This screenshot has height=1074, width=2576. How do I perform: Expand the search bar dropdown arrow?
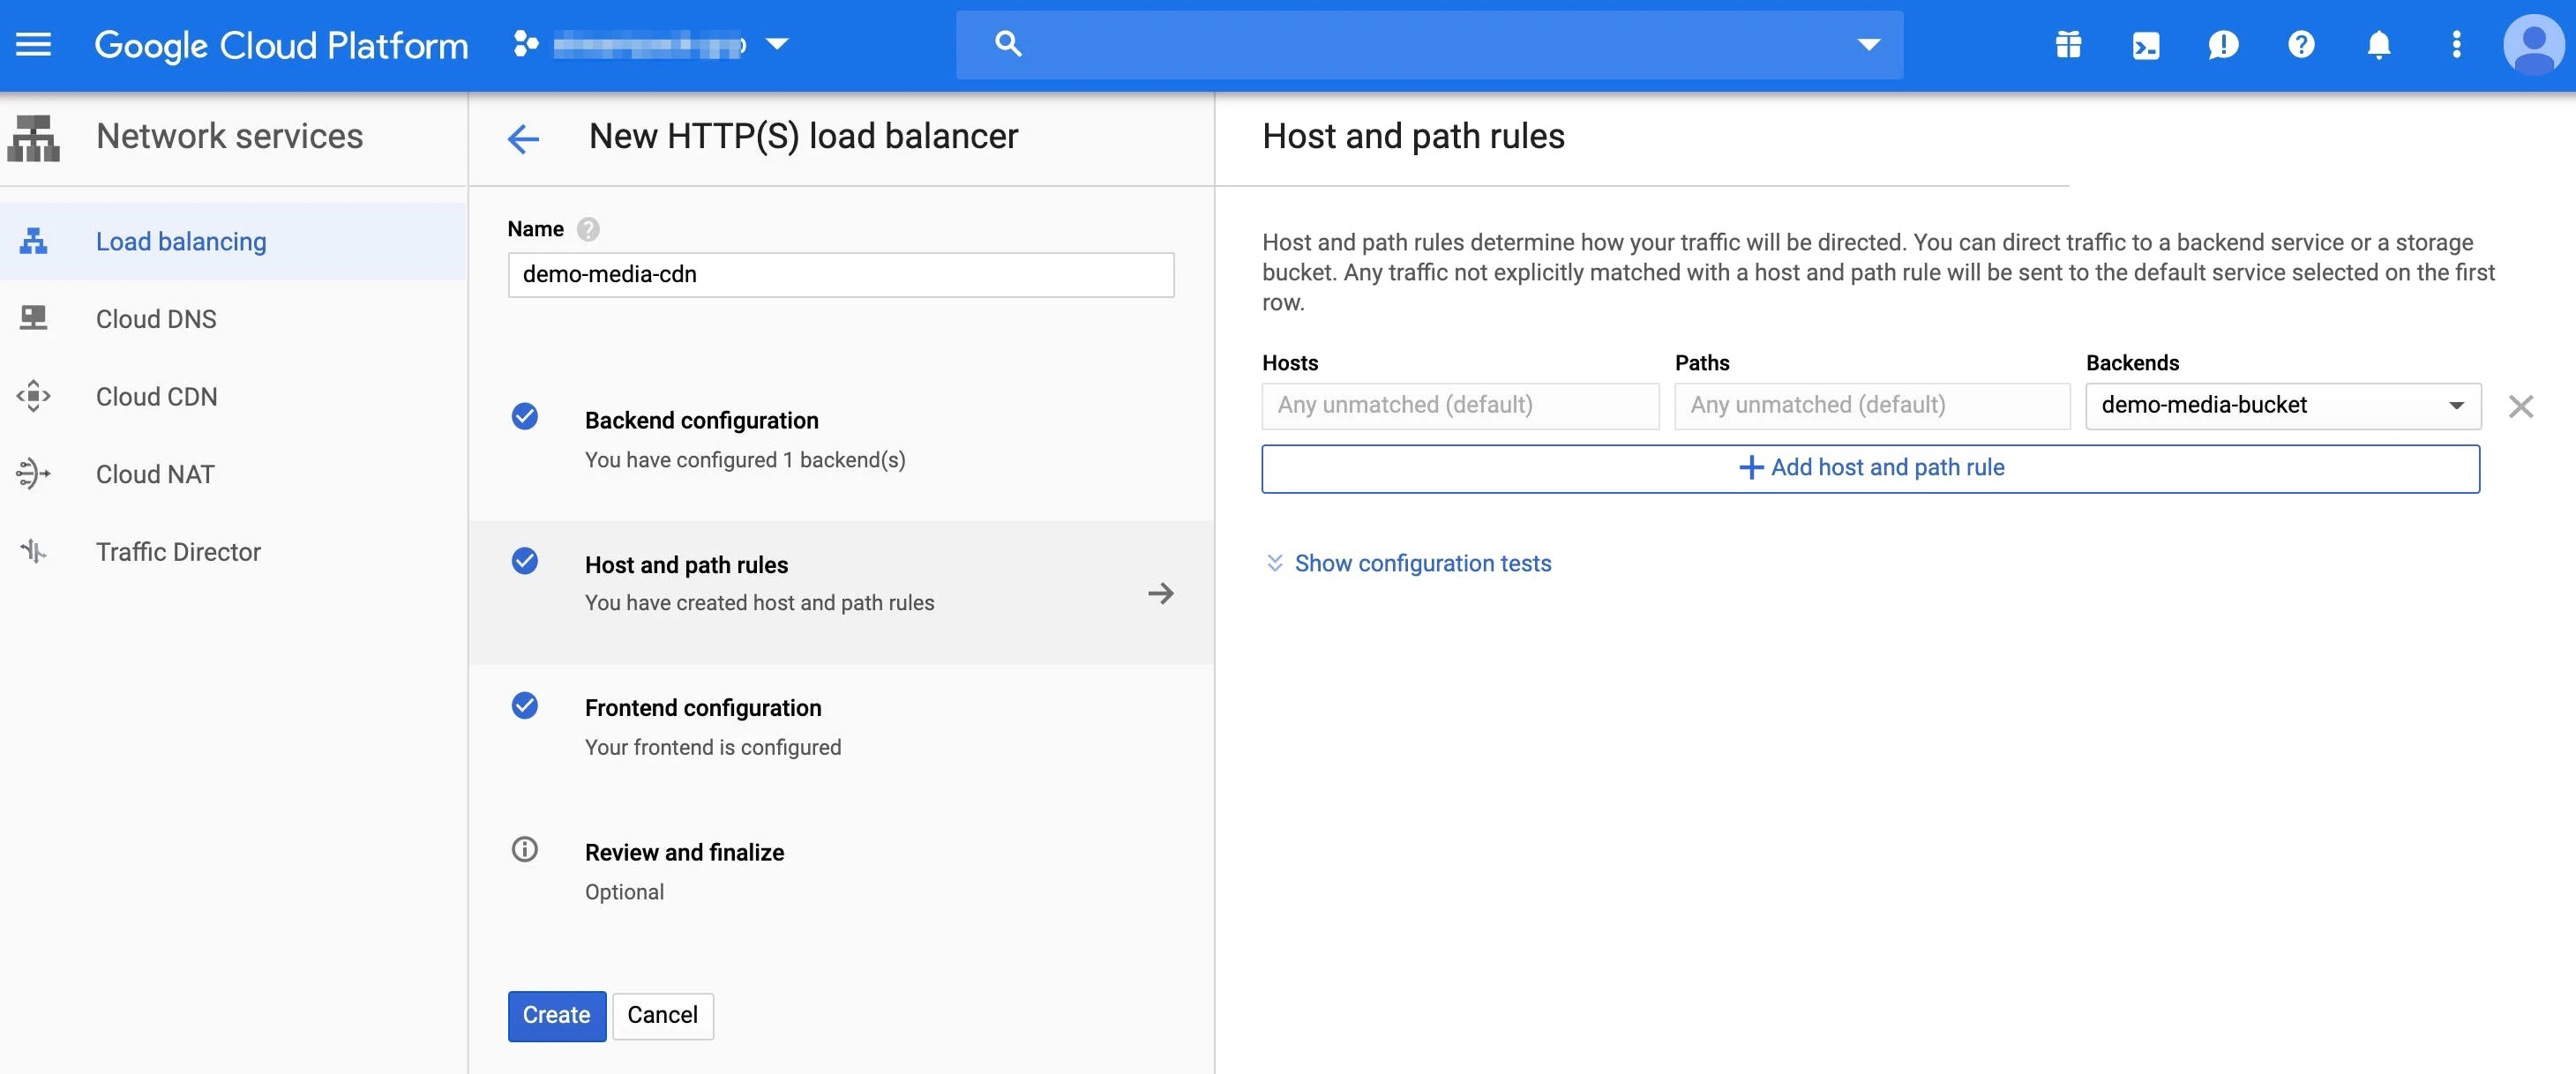(x=1868, y=44)
